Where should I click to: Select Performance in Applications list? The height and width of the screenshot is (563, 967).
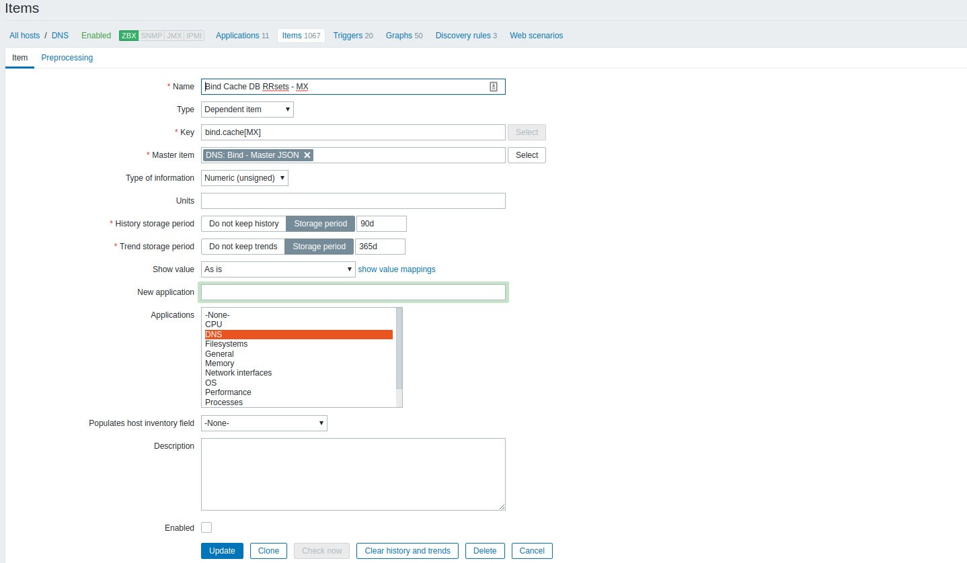[x=299, y=392]
